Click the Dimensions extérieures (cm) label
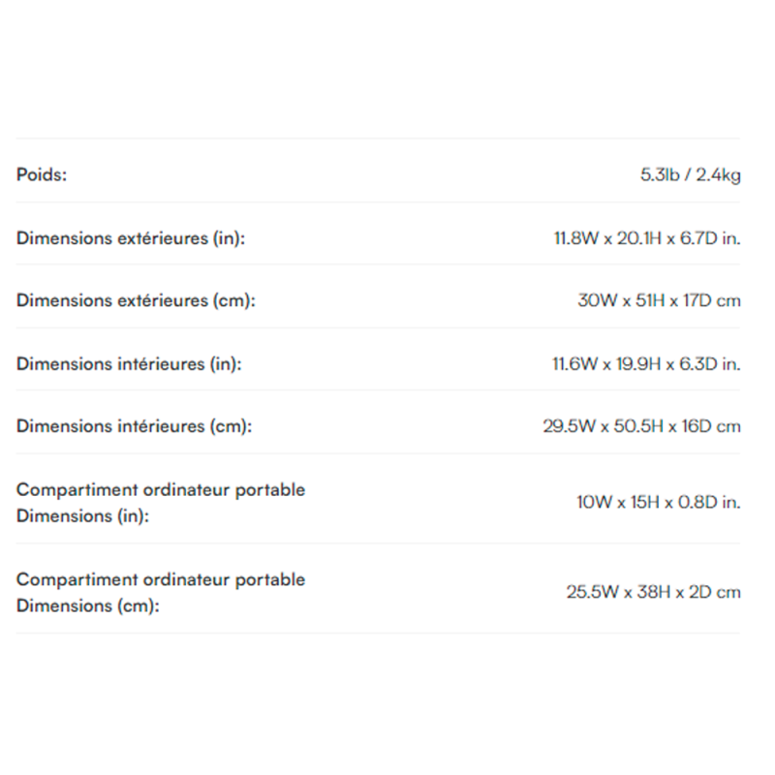The height and width of the screenshot is (775, 775). tap(136, 300)
